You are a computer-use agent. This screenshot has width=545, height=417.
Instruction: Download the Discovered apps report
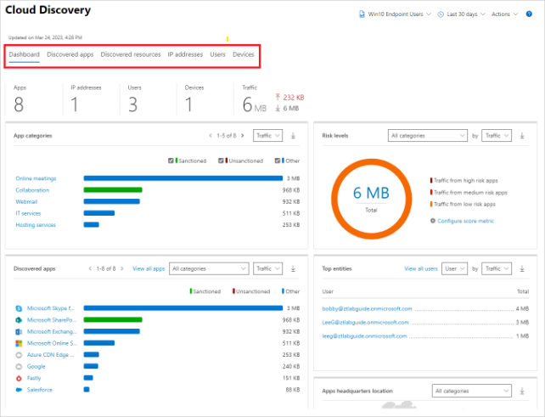292,268
